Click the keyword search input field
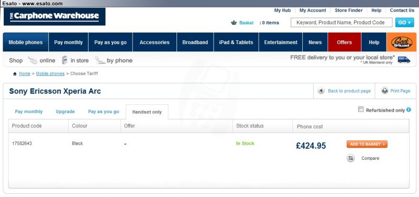 (x=341, y=23)
